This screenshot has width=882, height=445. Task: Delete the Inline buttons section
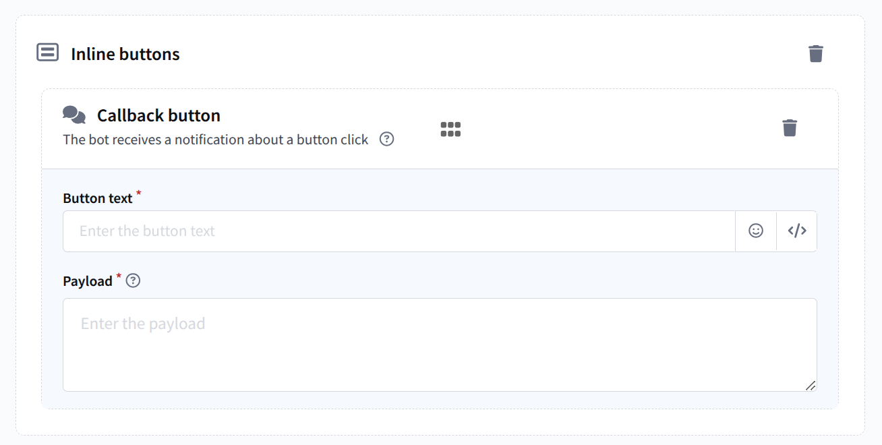pyautogui.click(x=816, y=53)
